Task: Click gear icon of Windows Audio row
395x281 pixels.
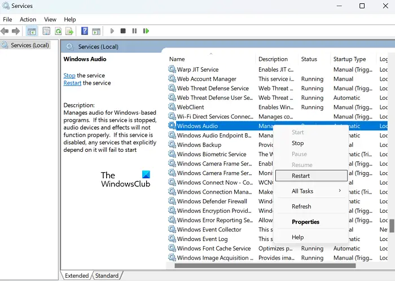Action: (x=172, y=125)
